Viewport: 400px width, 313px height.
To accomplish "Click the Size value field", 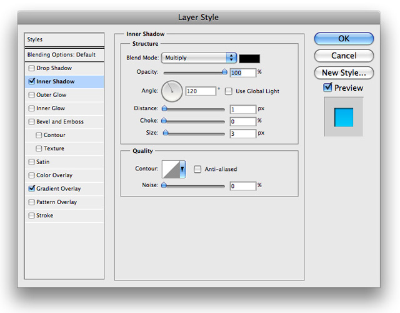I will [x=243, y=133].
